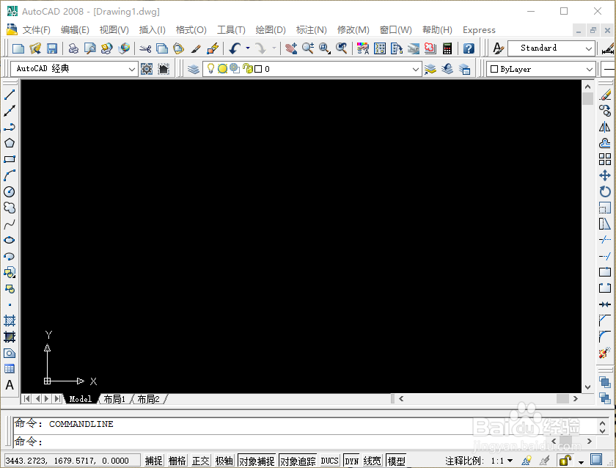
Task: Click the Clean Screen button in status bar
Action: point(596,459)
